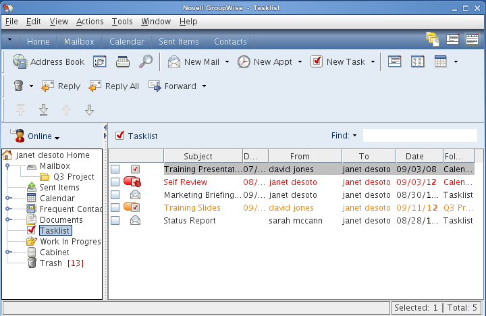
Task: Check the Status Report task checkbox
Action: 115,221
